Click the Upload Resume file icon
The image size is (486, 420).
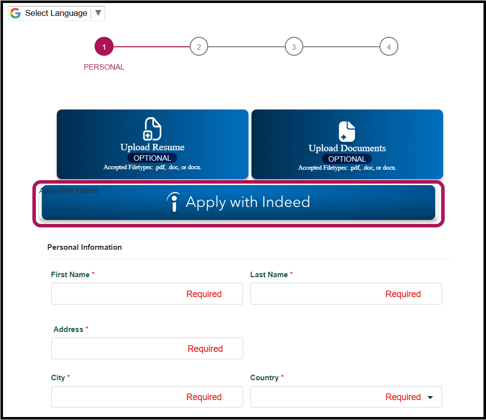click(x=152, y=129)
